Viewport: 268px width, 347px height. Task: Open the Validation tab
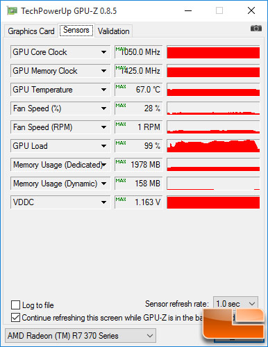pyautogui.click(x=113, y=31)
